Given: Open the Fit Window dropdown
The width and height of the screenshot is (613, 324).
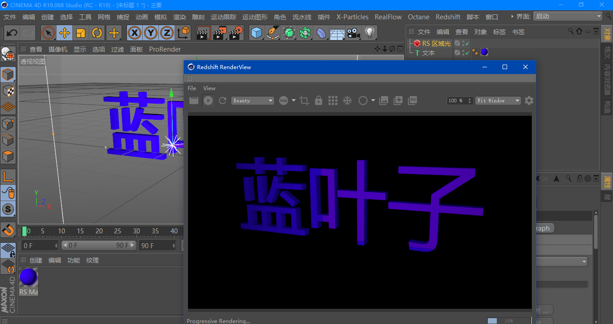Looking at the screenshot, I should click(x=498, y=101).
